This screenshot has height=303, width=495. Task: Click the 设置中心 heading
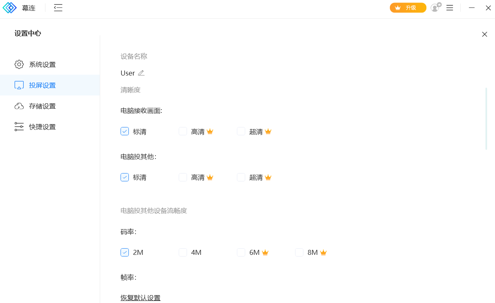(28, 34)
